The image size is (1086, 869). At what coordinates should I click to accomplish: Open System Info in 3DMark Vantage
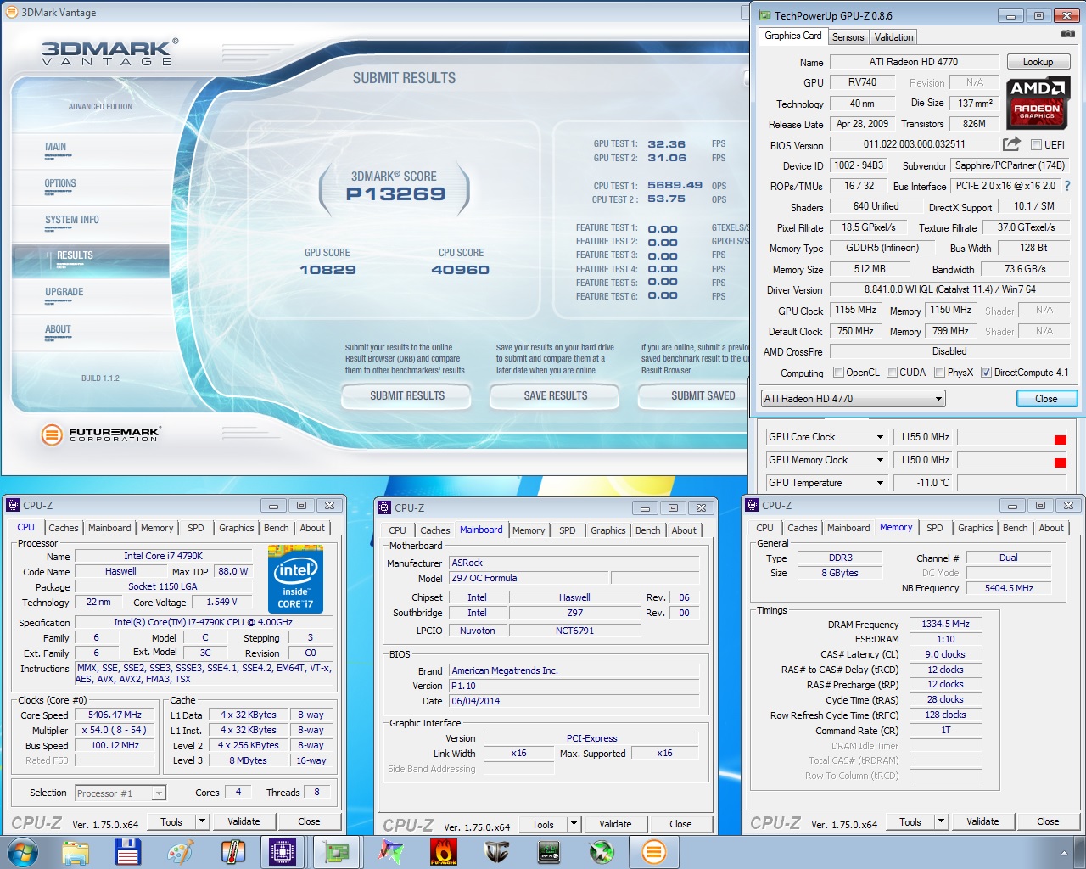72,220
